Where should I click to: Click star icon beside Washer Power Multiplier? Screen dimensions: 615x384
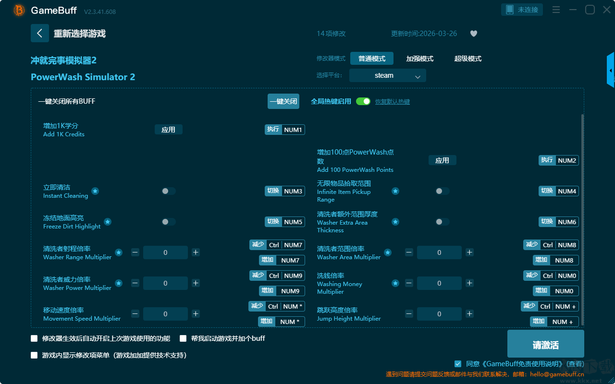(118, 283)
